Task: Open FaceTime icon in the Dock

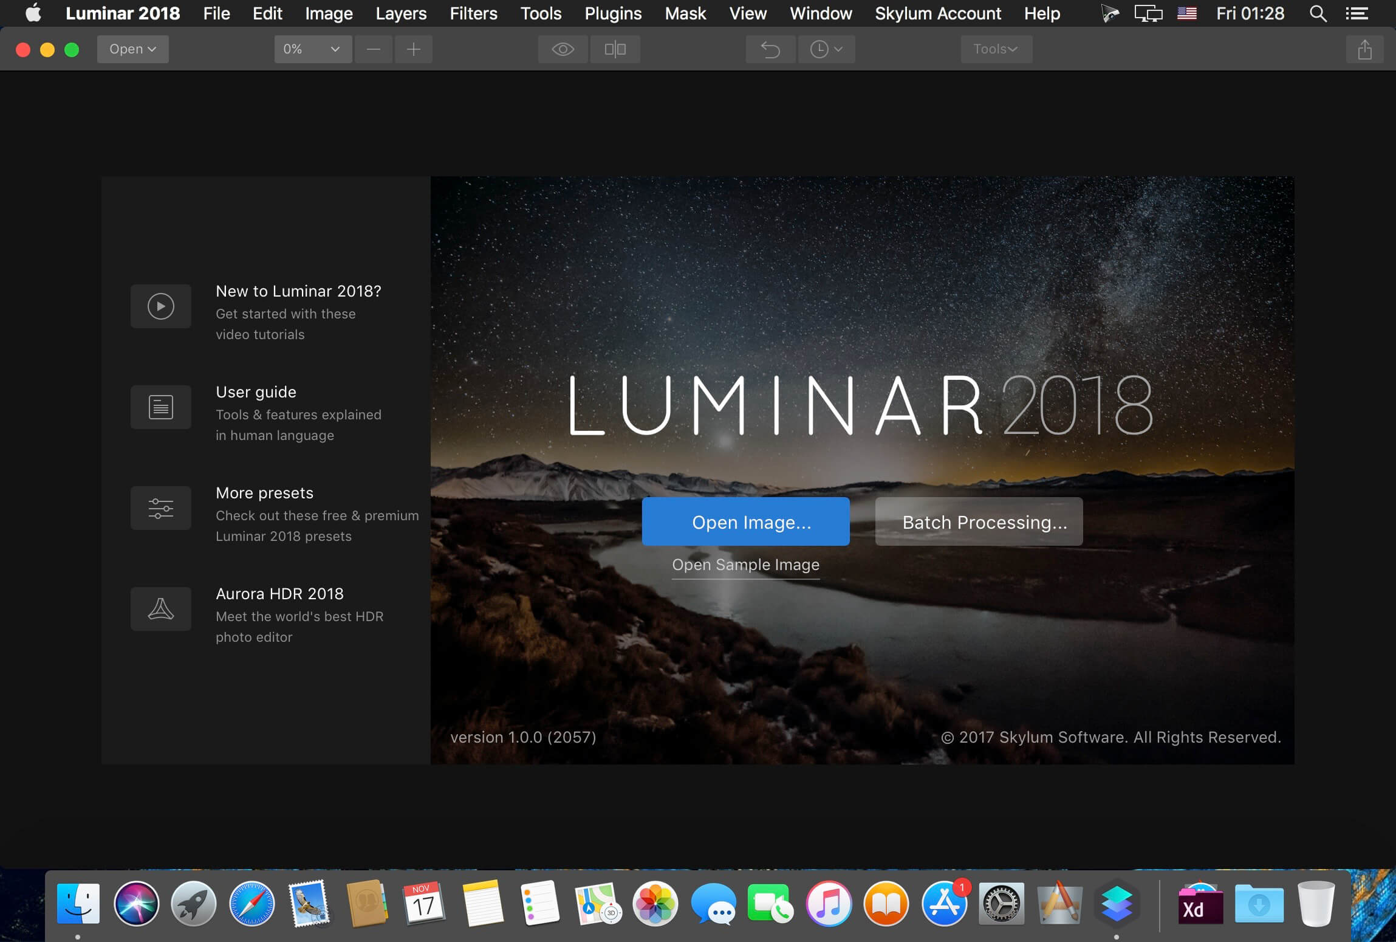Action: (x=770, y=904)
